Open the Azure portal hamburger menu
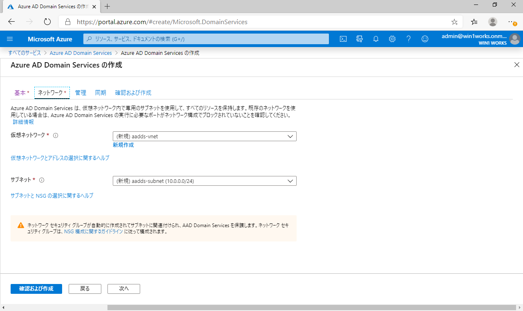This screenshot has width=523, height=311. pyautogui.click(x=10, y=39)
